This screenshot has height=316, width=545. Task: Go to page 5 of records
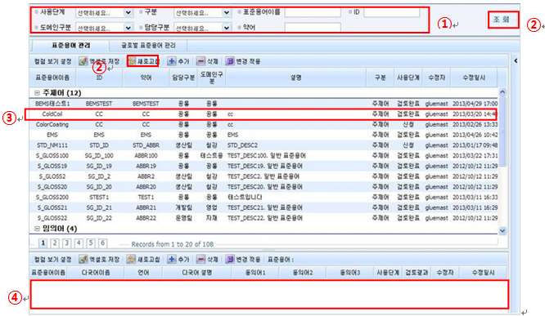click(x=91, y=243)
